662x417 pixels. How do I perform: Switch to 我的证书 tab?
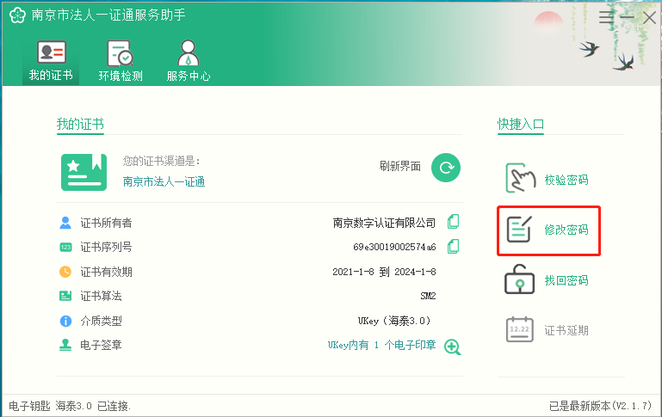click(51, 61)
